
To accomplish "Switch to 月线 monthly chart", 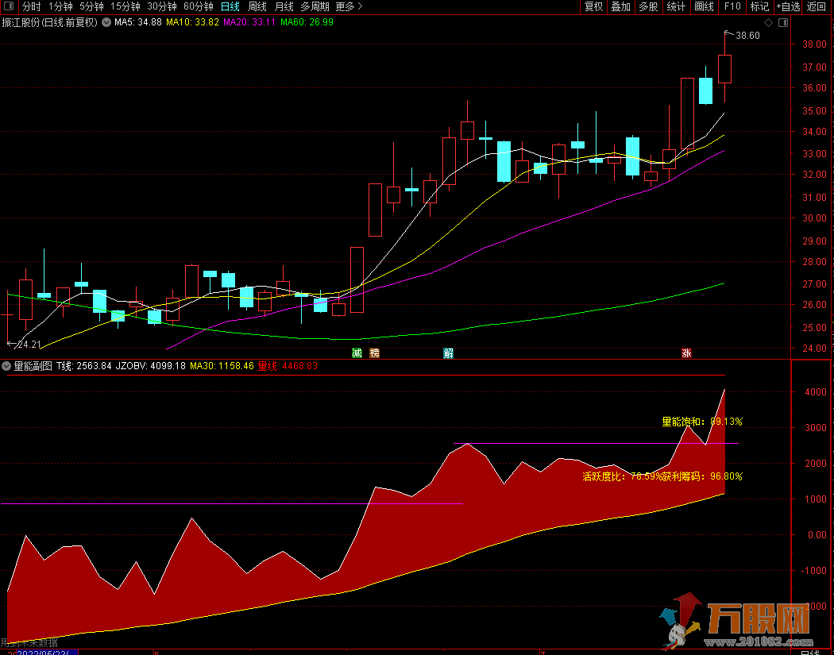I will pyautogui.click(x=284, y=6).
